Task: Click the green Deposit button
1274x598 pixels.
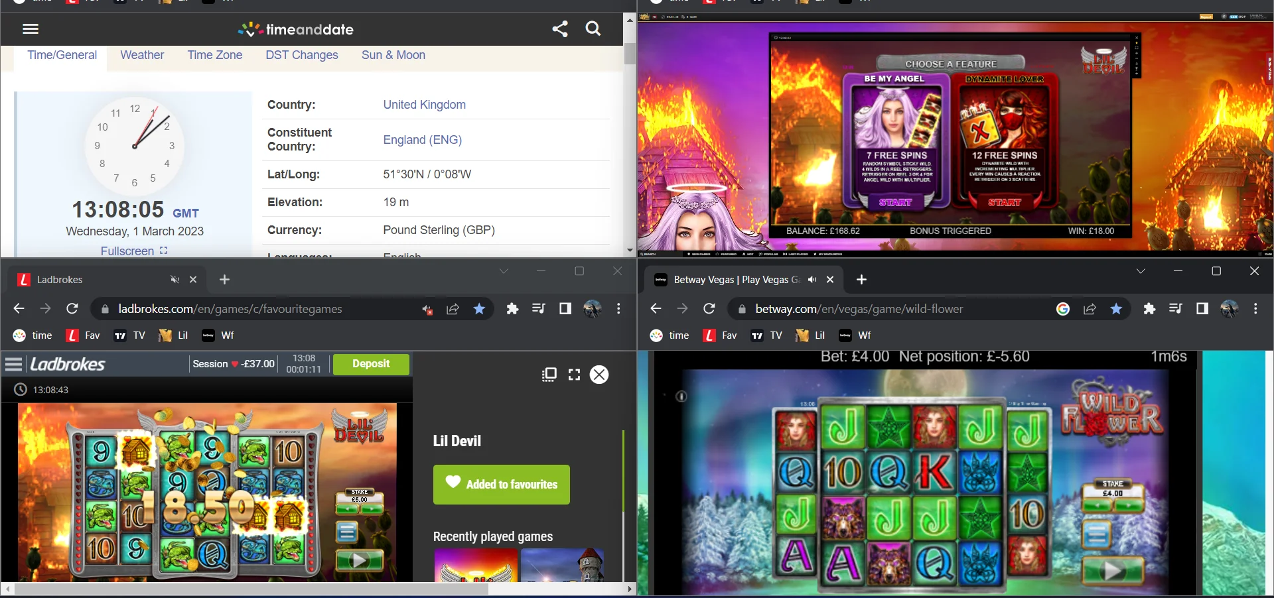Action: click(x=371, y=364)
